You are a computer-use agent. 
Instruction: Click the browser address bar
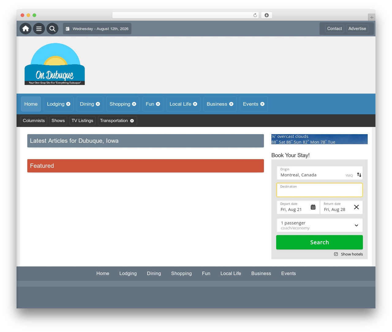pyautogui.click(x=186, y=15)
